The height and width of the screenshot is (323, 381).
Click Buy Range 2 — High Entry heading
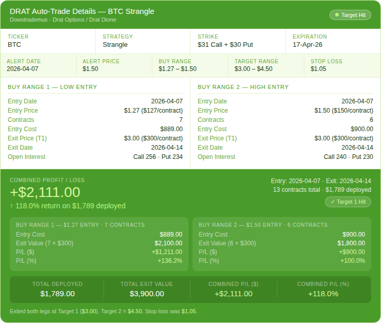243,87
